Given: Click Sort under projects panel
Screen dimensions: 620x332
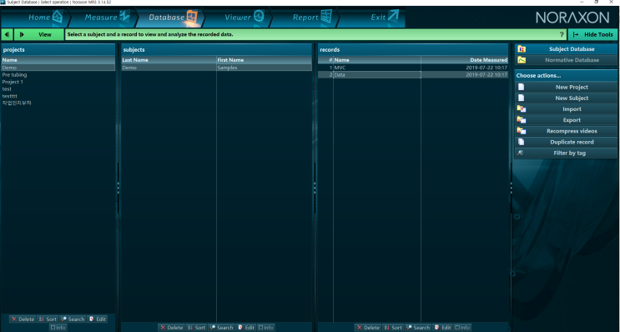Looking at the screenshot, I should [x=48, y=319].
